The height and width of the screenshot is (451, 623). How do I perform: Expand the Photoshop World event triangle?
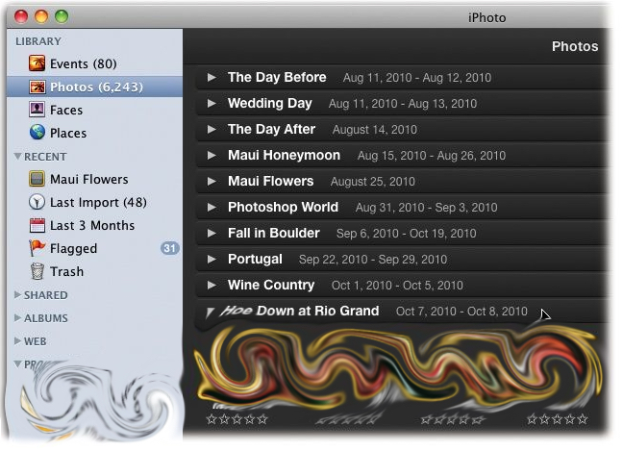click(x=212, y=207)
